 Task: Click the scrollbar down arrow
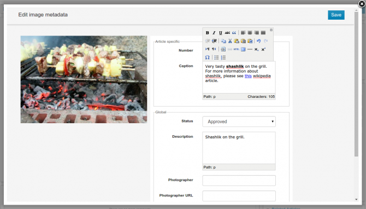(x=356, y=199)
